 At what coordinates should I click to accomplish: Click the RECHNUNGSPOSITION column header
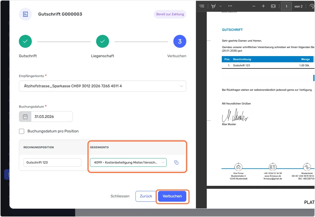coord(39,147)
